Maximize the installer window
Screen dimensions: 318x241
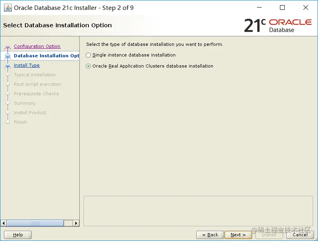[282, 8]
